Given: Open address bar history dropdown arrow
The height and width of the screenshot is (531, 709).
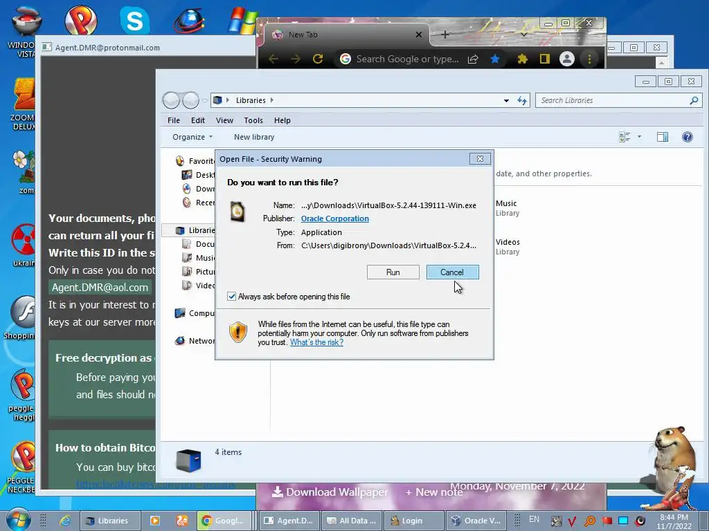Looking at the screenshot, I should coord(506,101).
